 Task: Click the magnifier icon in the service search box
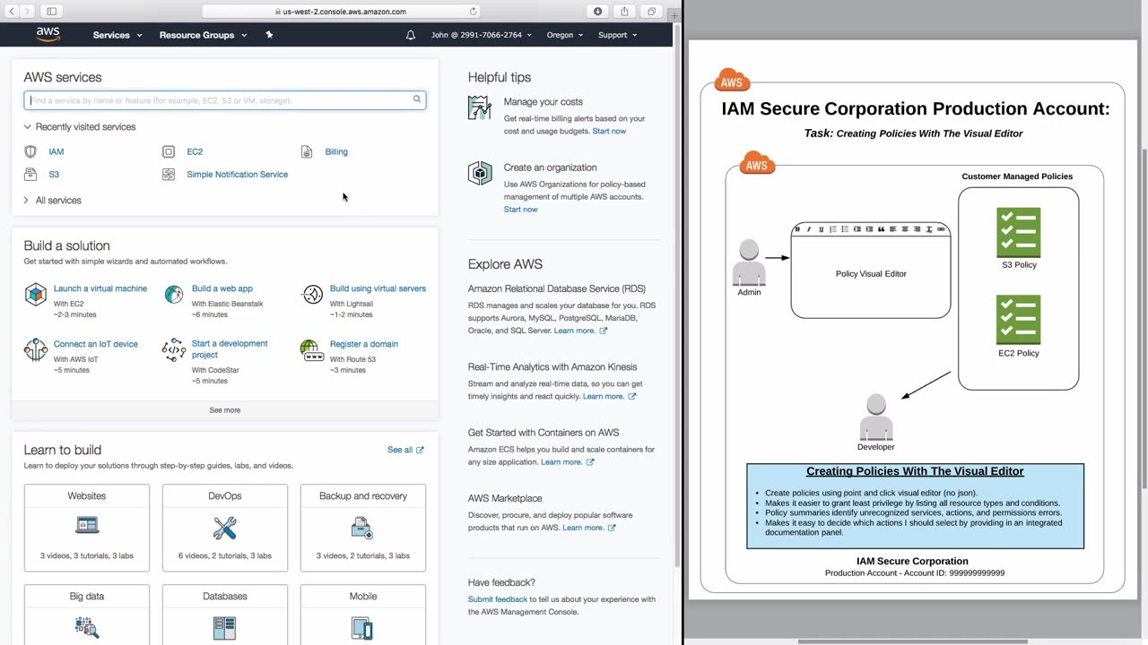pyautogui.click(x=417, y=99)
